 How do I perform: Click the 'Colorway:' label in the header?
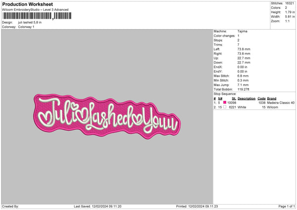[9, 27]
